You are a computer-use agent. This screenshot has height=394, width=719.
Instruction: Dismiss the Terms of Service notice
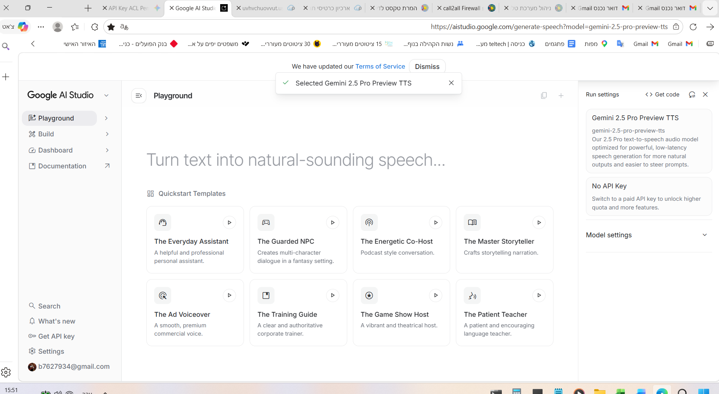tap(427, 67)
